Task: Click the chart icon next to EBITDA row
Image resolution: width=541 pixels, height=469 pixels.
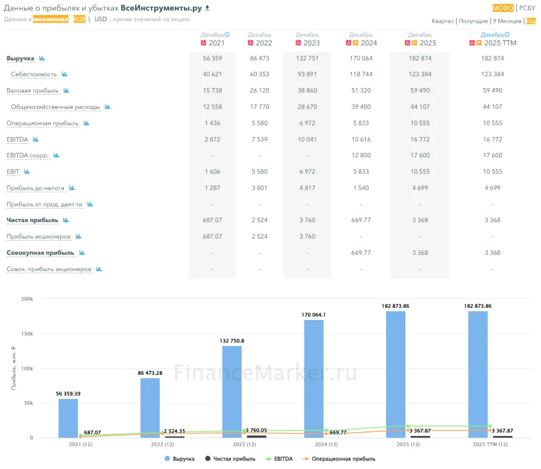Action: (x=36, y=139)
